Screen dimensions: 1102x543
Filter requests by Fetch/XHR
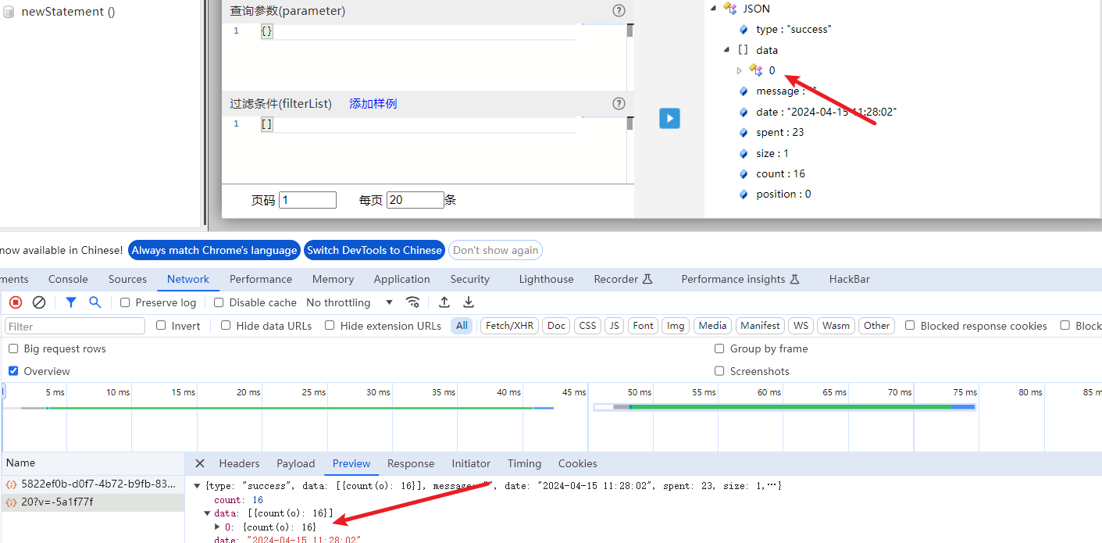coord(509,326)
